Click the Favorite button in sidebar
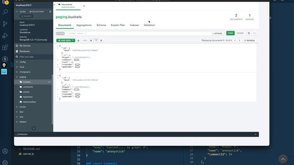Screen dimensions: 294x165 (27, 16)
